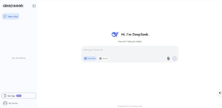Image resolution: width=222 pixels, height=108 pixels.
Task: Open the Get App button
Action: tap(19, 96)
